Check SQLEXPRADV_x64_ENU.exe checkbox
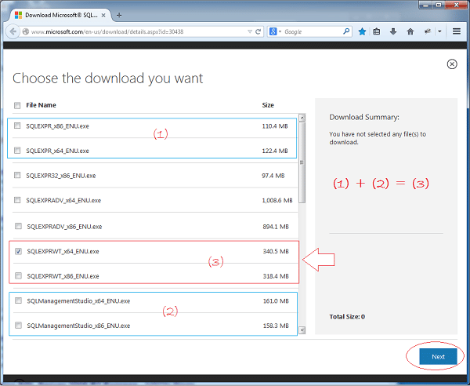The height and width of the screenshot is (386, 470). click(x=17, y=200)
